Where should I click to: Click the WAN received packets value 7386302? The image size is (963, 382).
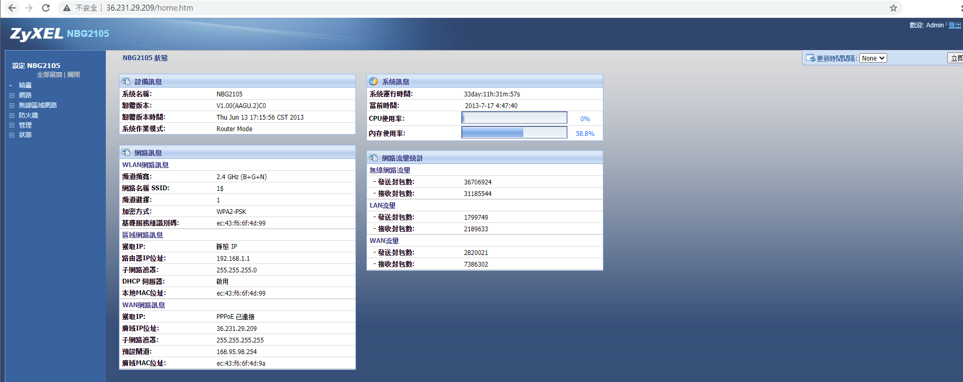pyautogui.click(x=476, y=265)
